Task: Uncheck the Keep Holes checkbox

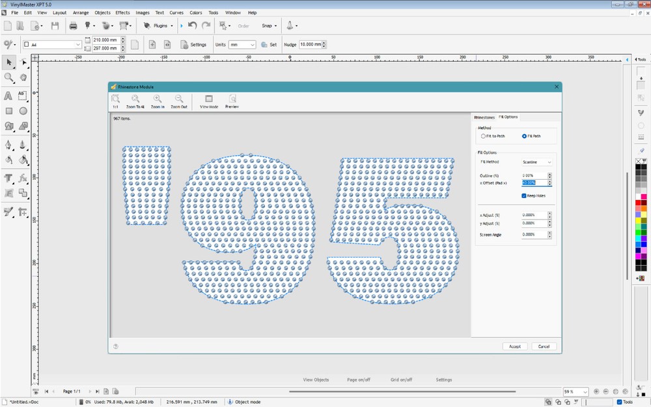Action: (524, 195)
